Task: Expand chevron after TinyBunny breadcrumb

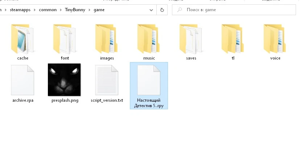Action: tap(89, 10)
